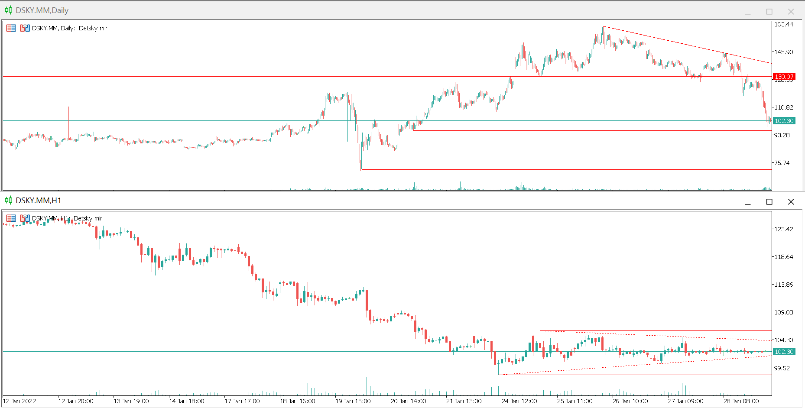Click the 104.30 price scale label
This screenshot has width=805, height=408.
click(784, 340)
